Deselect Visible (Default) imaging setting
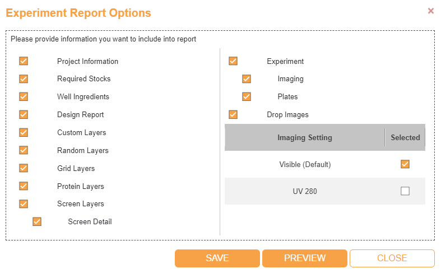The height and width of the screenshot is (273, 441). click(405, 164)
